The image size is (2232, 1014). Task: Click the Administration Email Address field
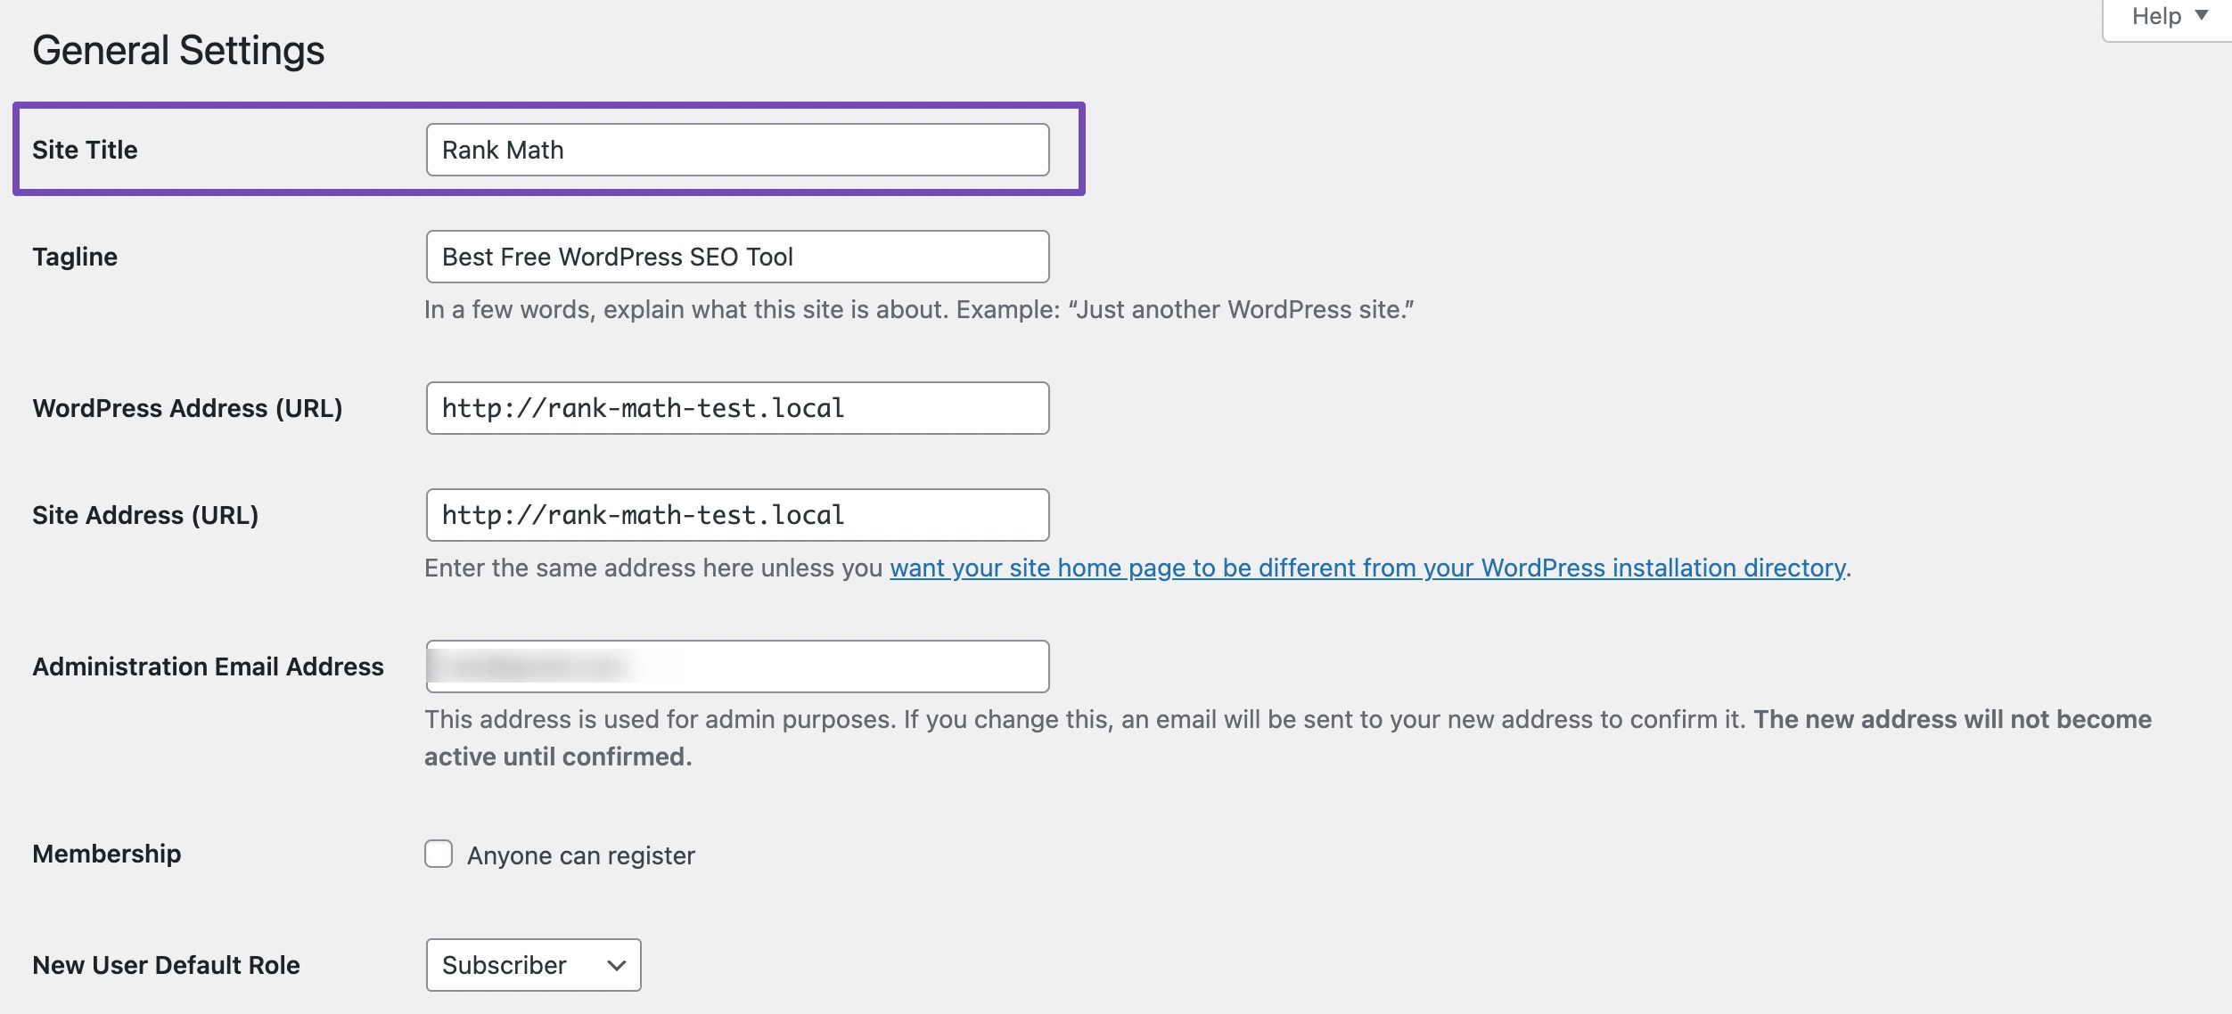click(736, 664)
